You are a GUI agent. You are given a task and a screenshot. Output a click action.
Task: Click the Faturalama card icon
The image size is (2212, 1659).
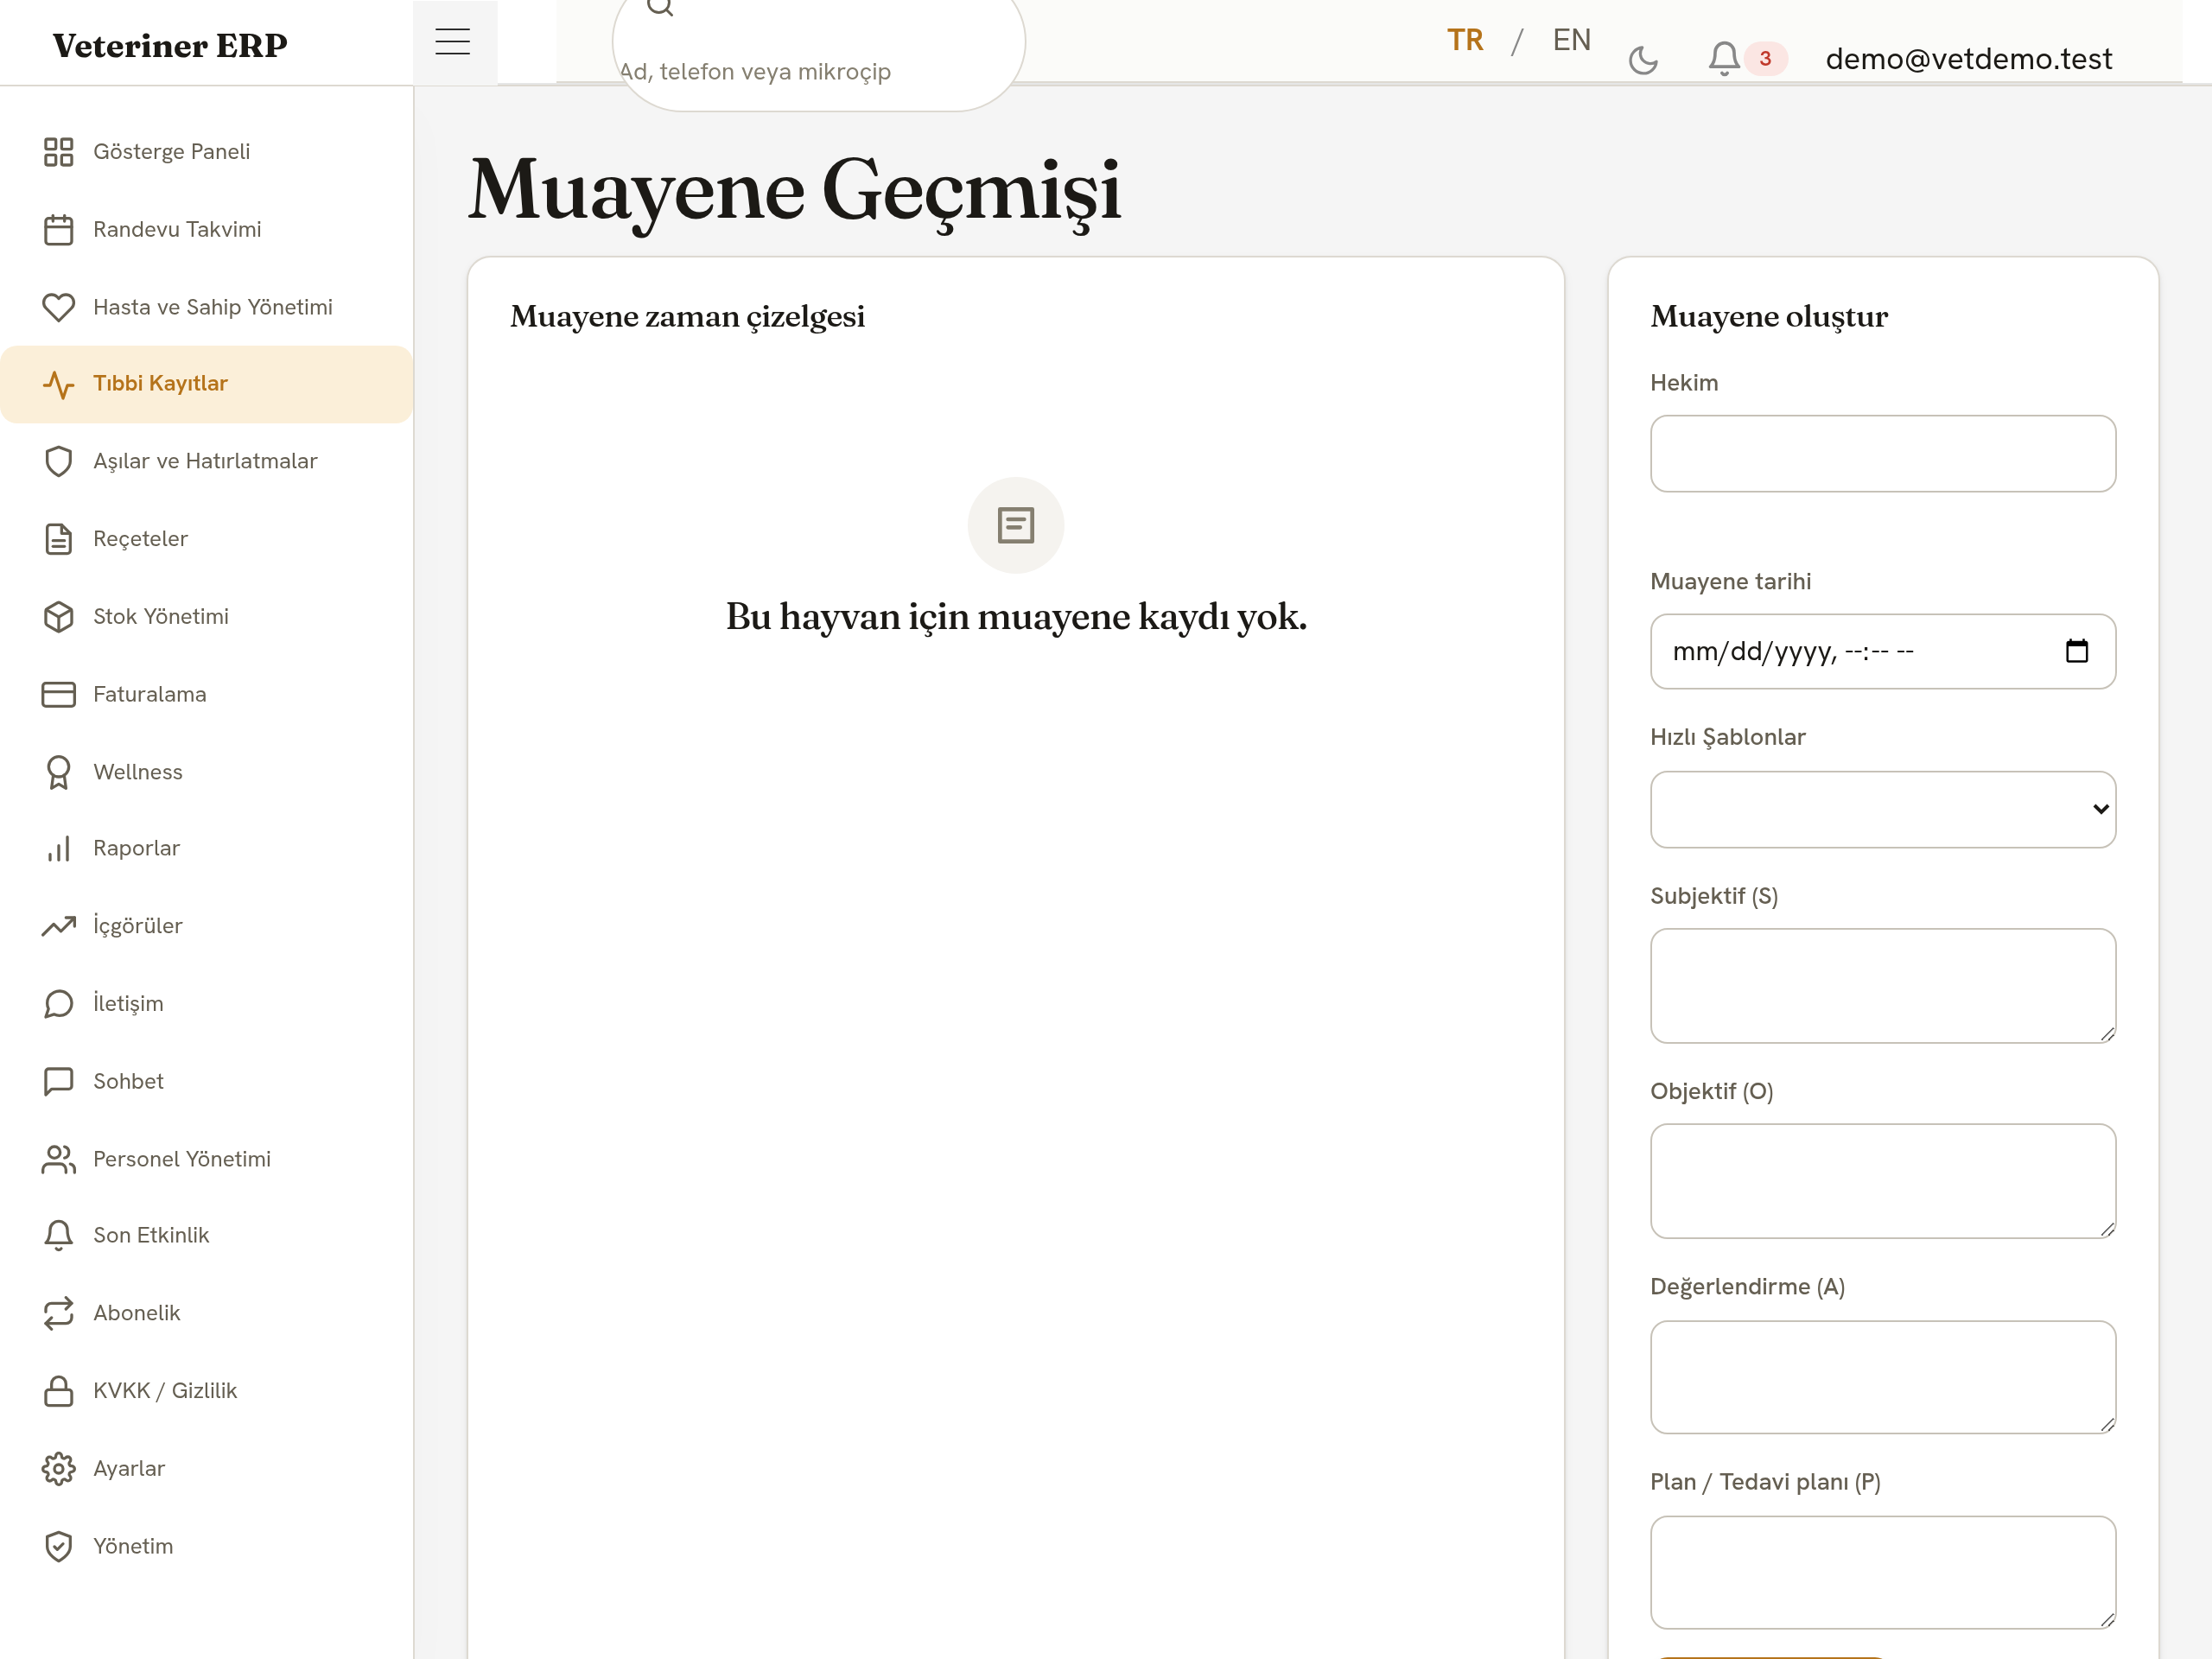(x=59, y=695)
